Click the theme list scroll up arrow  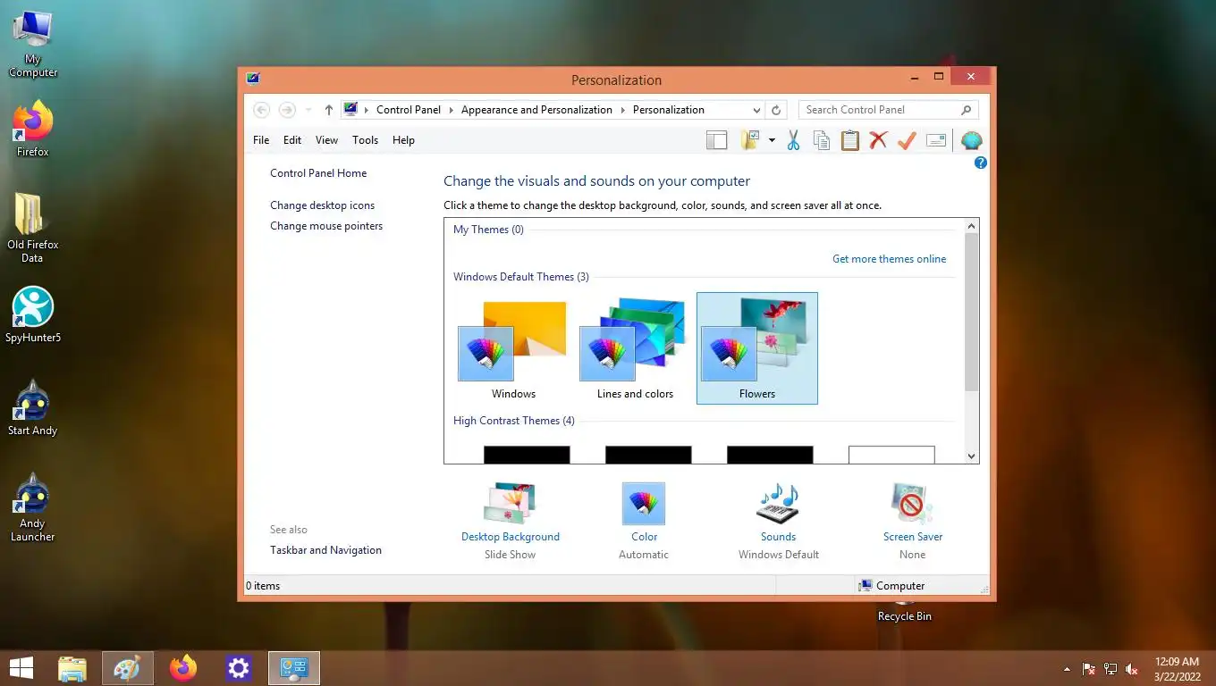(972, 227)
